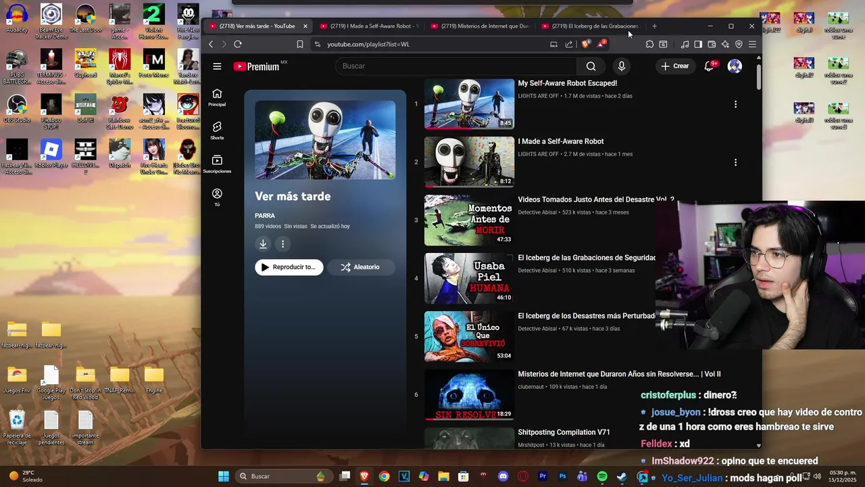Open Principal (home) in YouTube sidebar
Image resolution: width=865 pixels, height=487 pixels.
click(217, 97)
